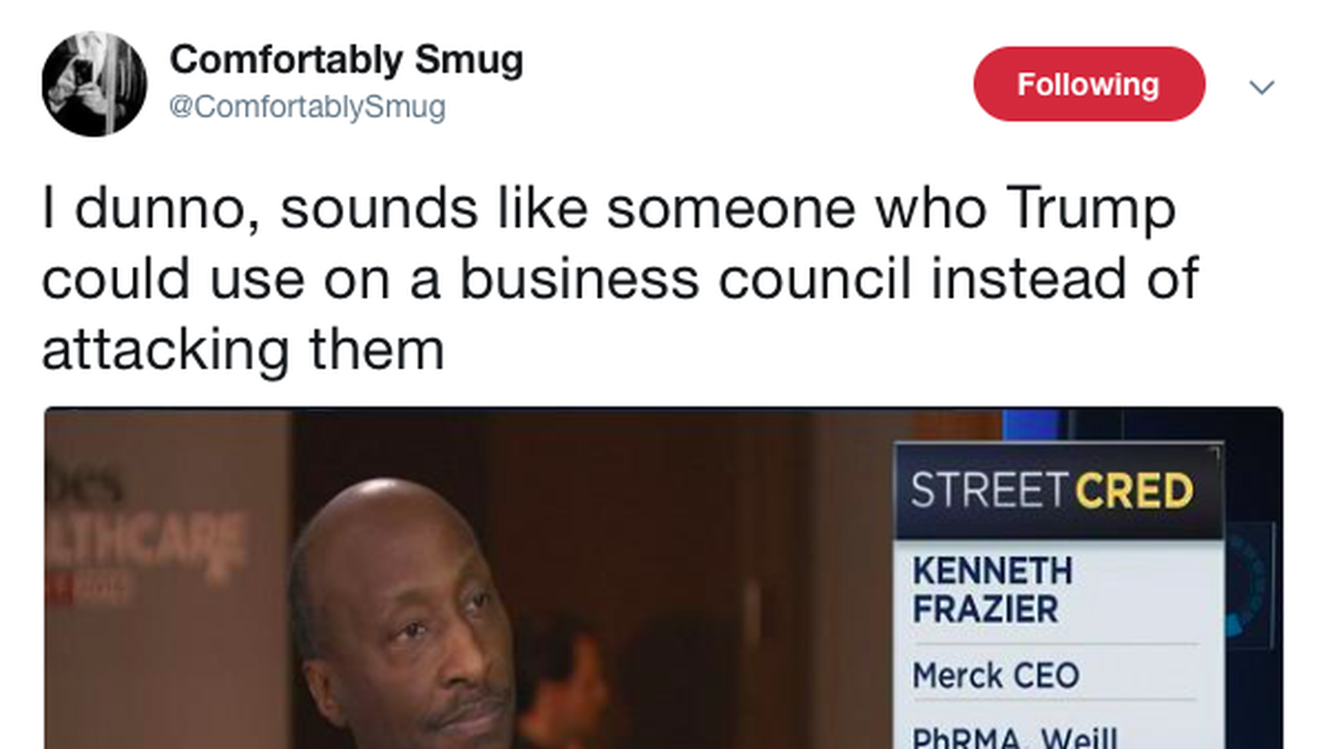Click the 'attacking them' tweet line

(243, 350)
